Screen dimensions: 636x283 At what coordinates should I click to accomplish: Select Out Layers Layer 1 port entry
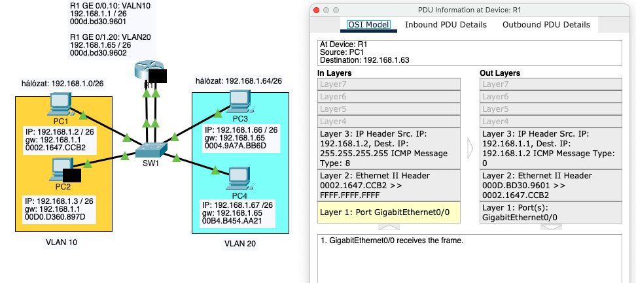[551, 212]
